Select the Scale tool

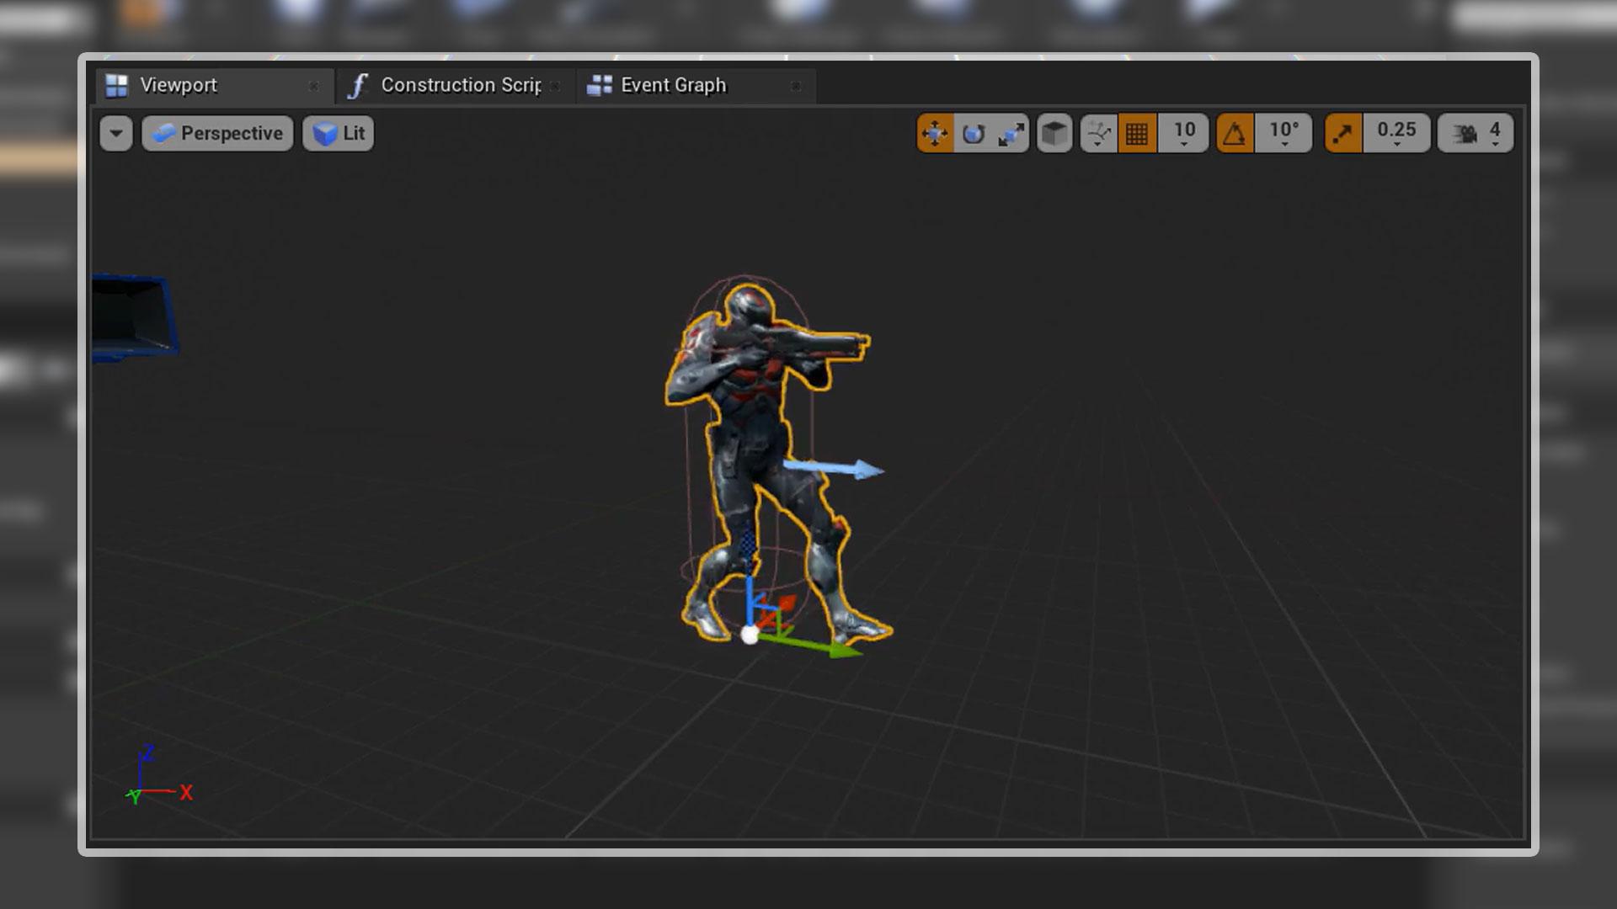tap(1011, 132)
